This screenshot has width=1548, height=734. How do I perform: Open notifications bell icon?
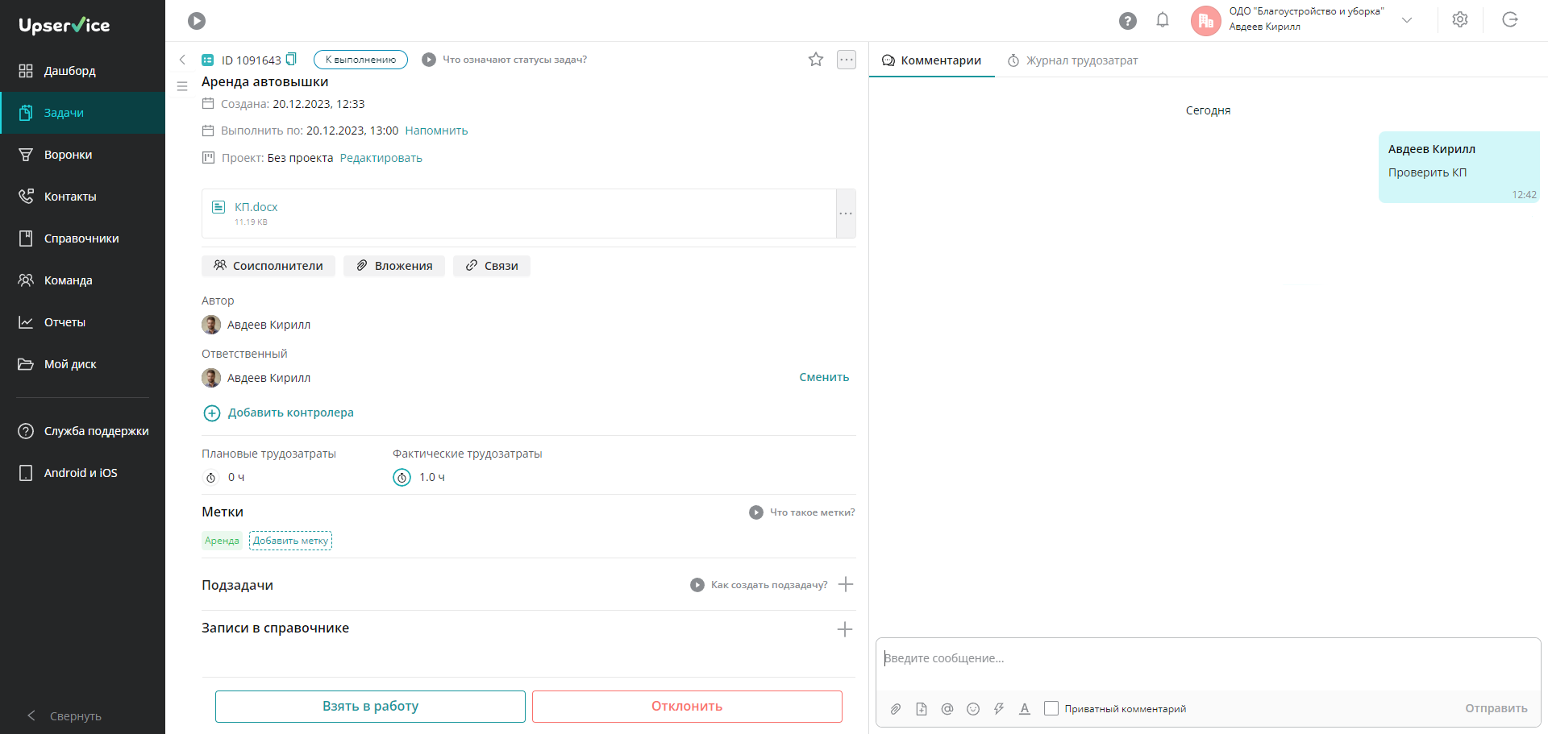(x=1163, y=20)
